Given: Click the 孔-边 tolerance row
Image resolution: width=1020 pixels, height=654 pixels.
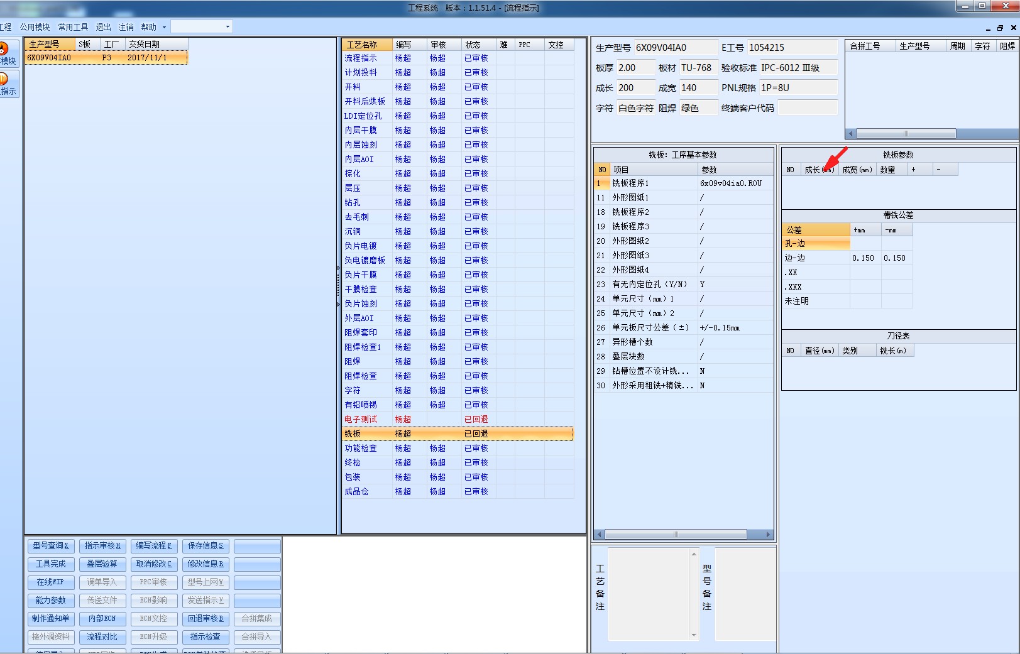Looking at the screenshot, I should click(847, 243).
